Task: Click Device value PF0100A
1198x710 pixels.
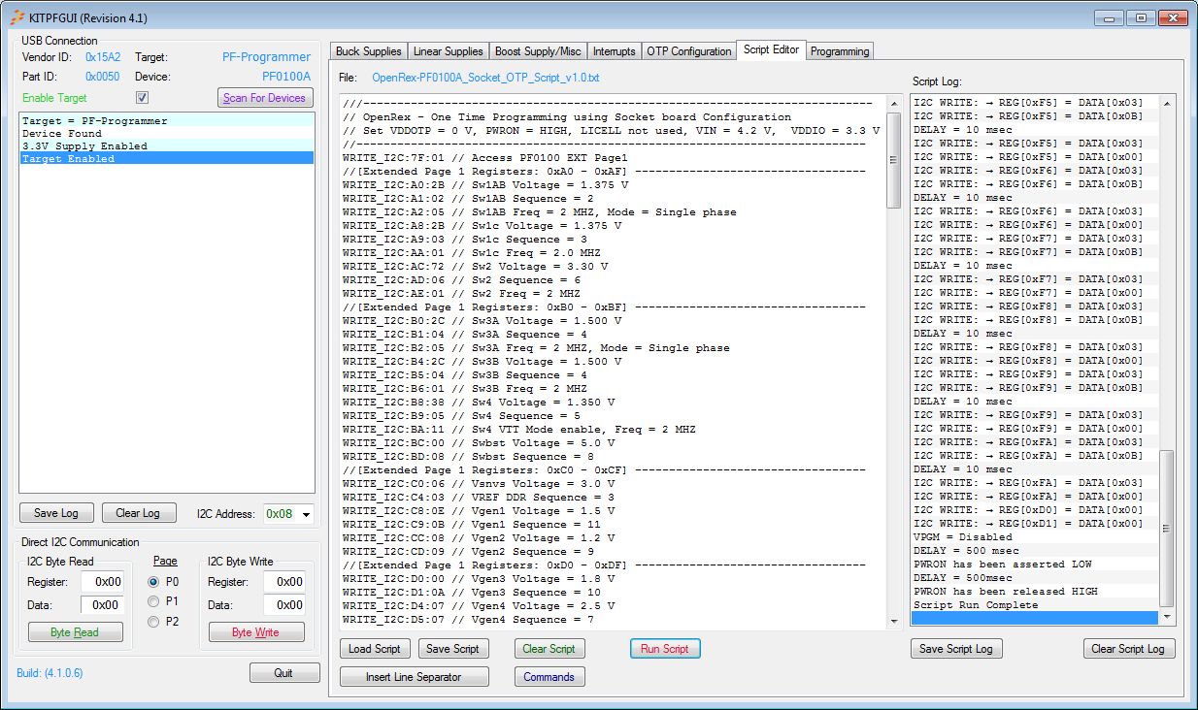Action: (x=286, y=76)
